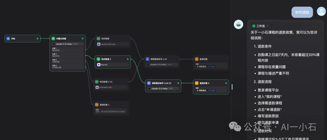
Task: Click 分类 2 售后咨询 row
Action: point(68,55)
